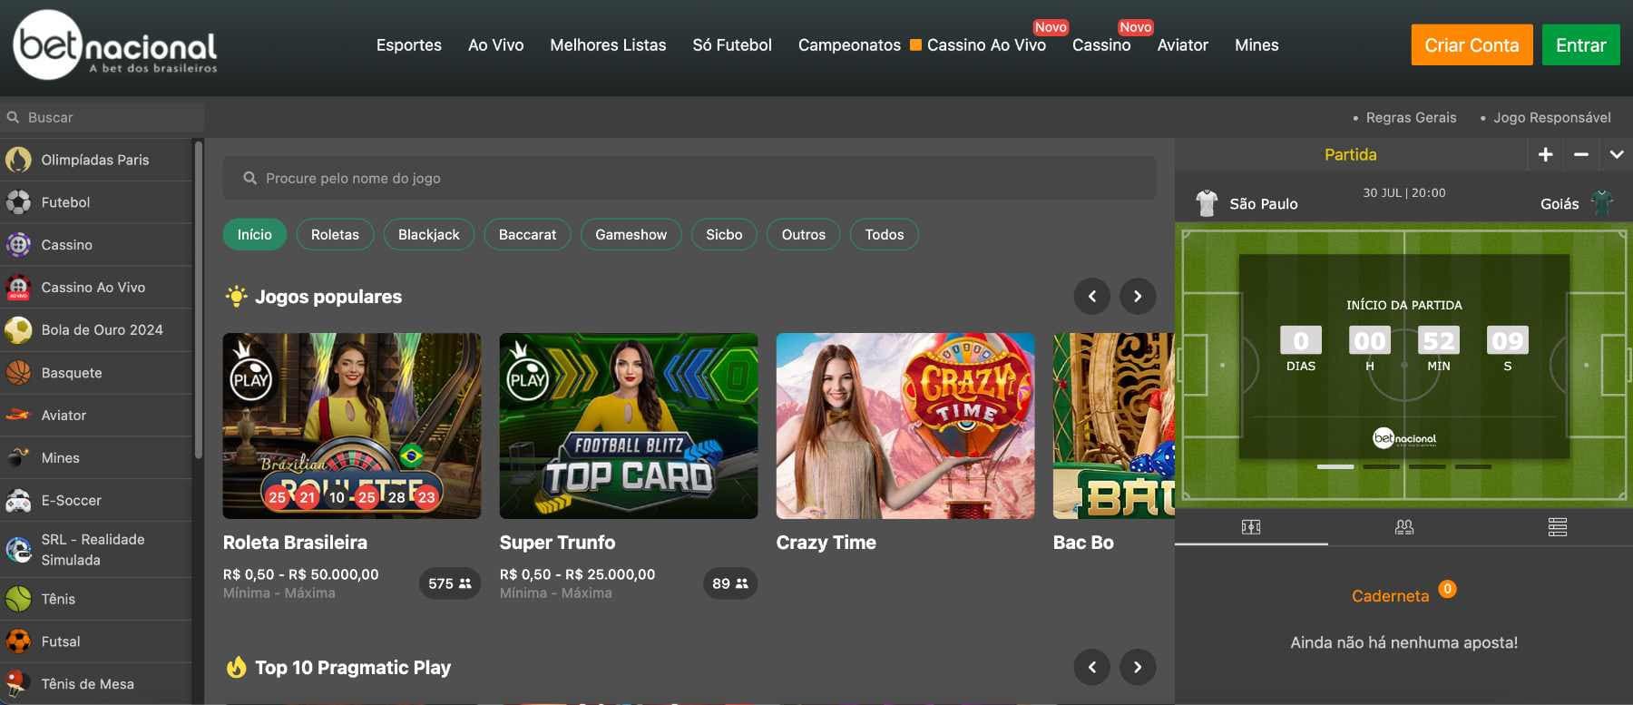This screenshot has width=1633, height=705.
Task: Select the Todos category filter
Action: (885, 234)
